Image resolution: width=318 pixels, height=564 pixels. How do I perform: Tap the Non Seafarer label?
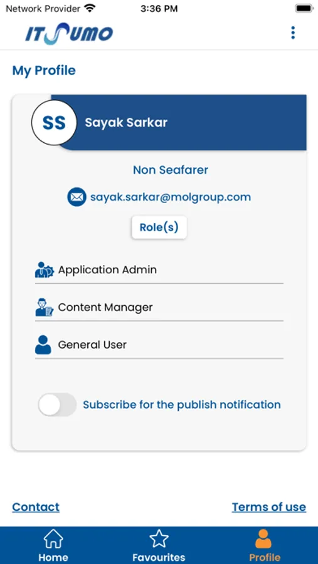[x=171, y=170]
